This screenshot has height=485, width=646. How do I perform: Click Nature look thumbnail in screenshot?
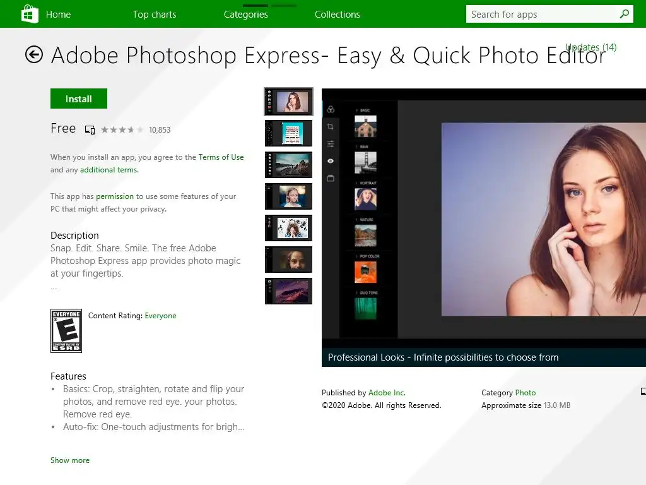[365, 236]
